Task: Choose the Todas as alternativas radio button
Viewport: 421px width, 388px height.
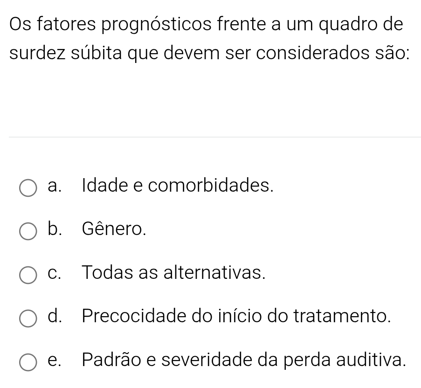Action: click(28, 274)
